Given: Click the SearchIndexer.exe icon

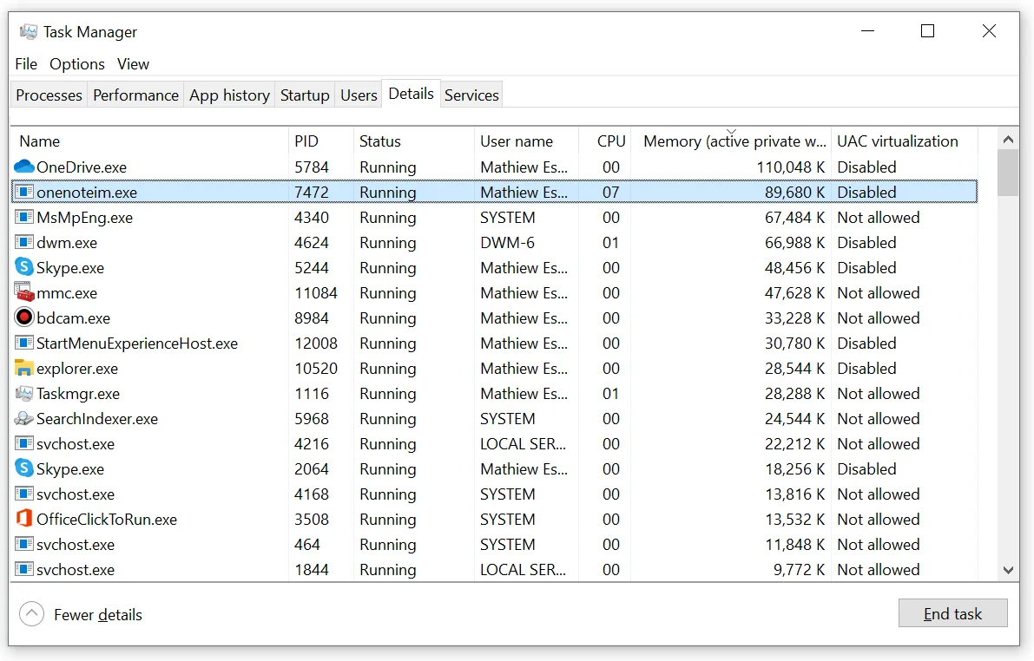Looking at the screenshot, I should coord(24,418).
